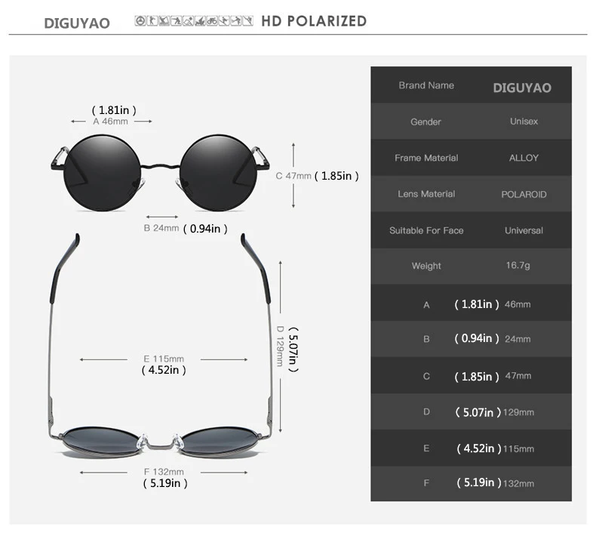Click the '16.7g' weight value

coord(518,265)
